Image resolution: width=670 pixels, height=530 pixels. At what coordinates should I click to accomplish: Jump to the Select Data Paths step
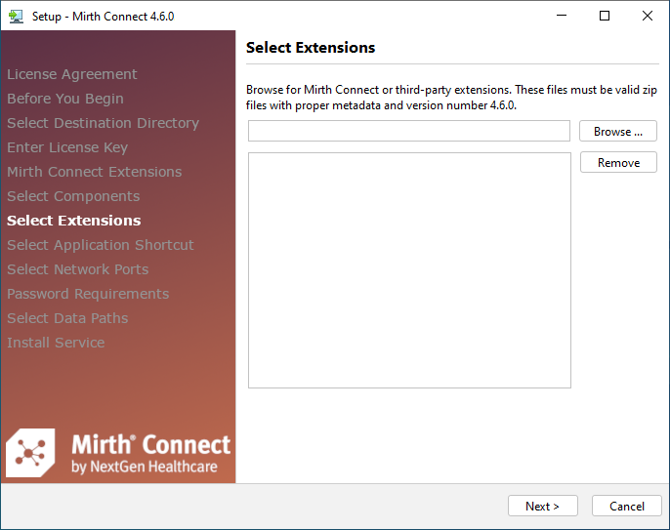click(67, 318)
